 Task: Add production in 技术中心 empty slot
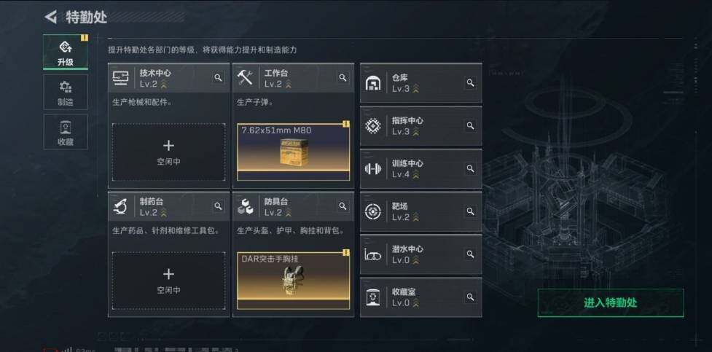point(168,152)
